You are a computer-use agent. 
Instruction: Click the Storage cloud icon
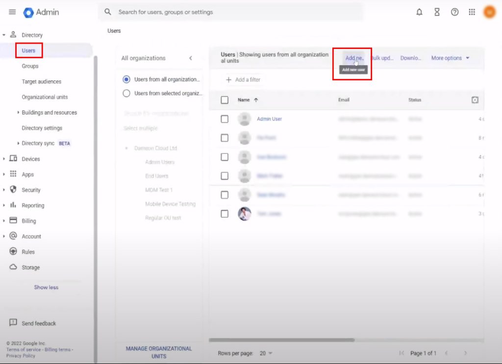(x=13, y=267)
